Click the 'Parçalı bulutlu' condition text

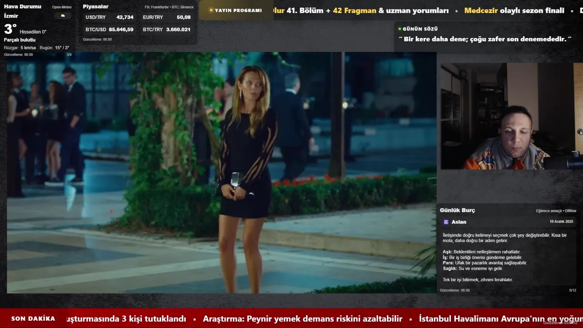pyautogui.click(x=20, y=40)
